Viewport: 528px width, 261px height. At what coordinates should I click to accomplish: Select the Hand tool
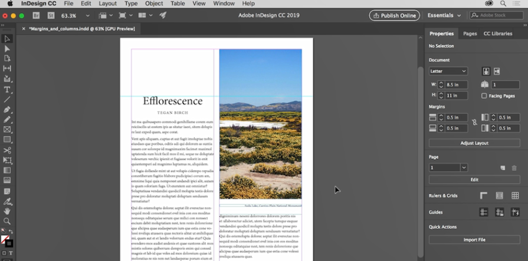pos(7,211)
